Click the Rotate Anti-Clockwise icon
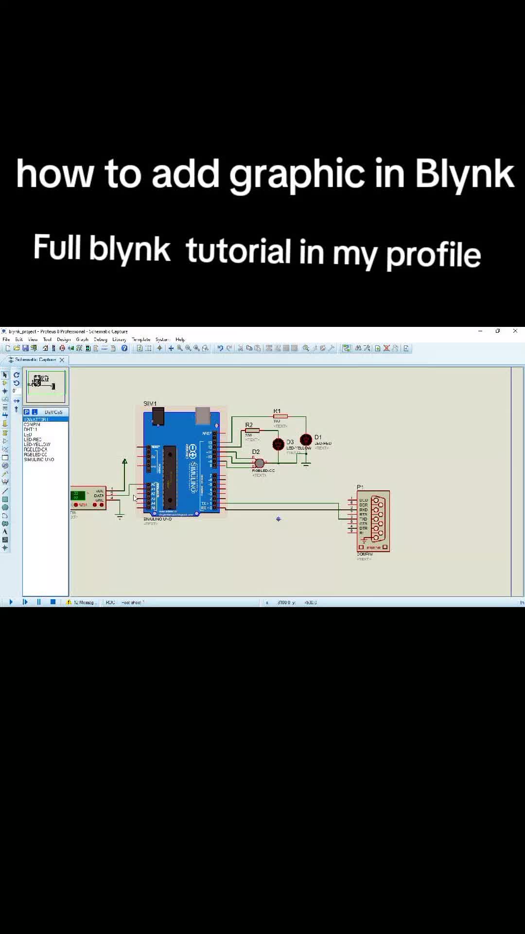Screen dimensions: 525x934 [17, 383]
